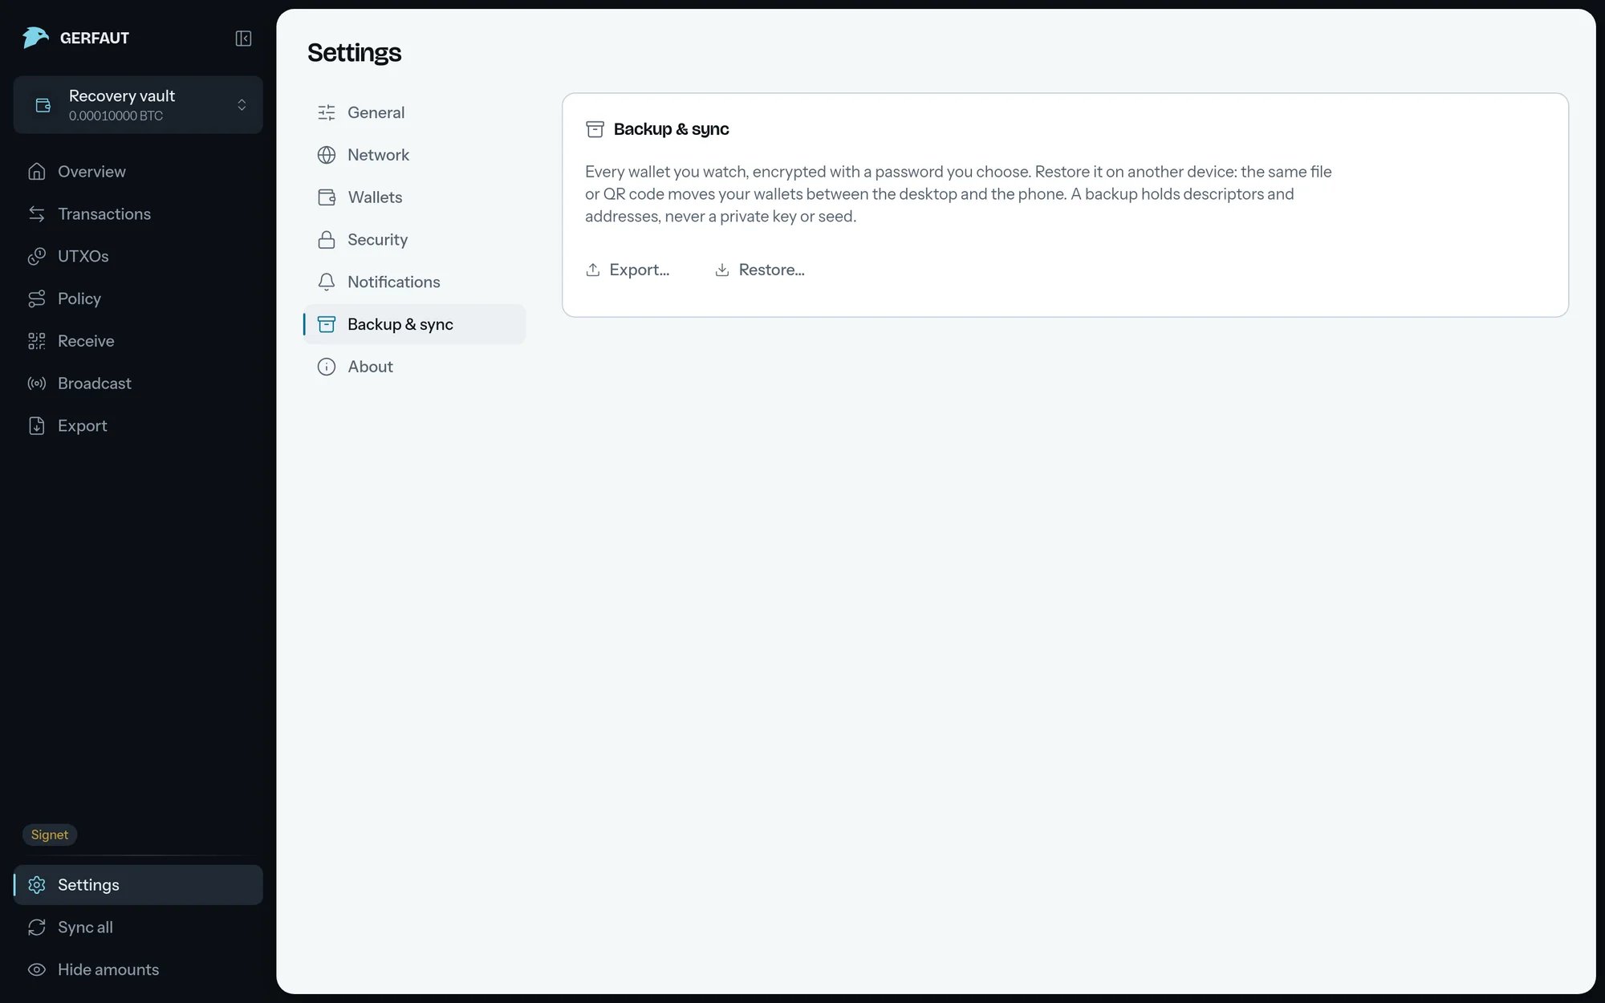
Task: Click the Signet network badge
Action: [50, 834]
